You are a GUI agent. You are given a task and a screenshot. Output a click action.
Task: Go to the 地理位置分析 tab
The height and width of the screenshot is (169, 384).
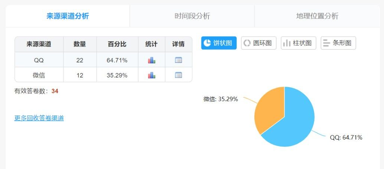pos(317,16)
